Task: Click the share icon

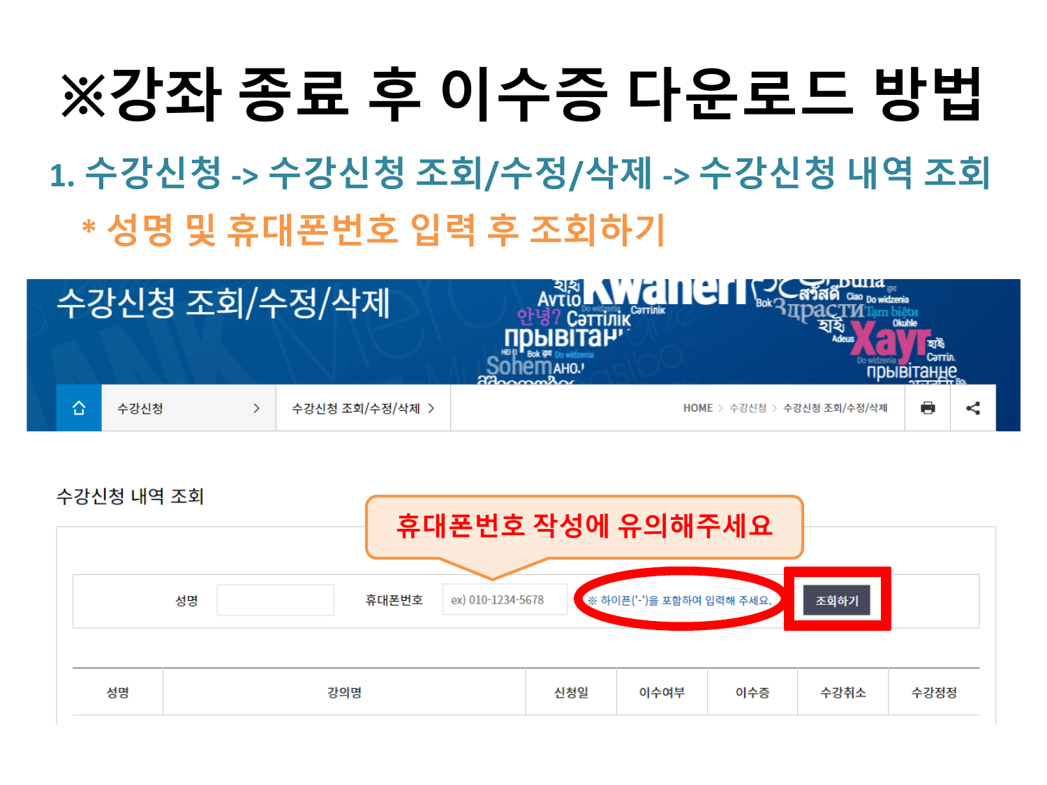Action: tap(973, 408)
